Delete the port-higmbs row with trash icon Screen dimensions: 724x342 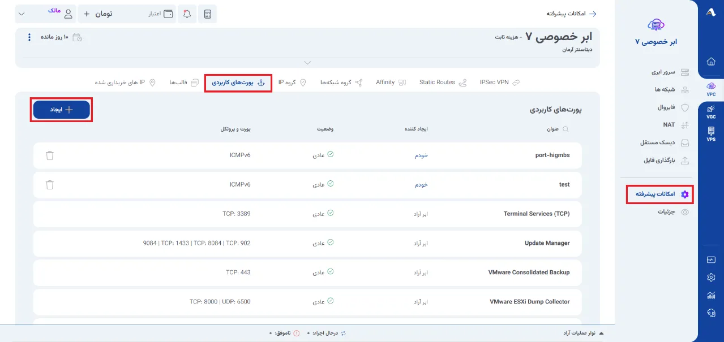[50, 155]
